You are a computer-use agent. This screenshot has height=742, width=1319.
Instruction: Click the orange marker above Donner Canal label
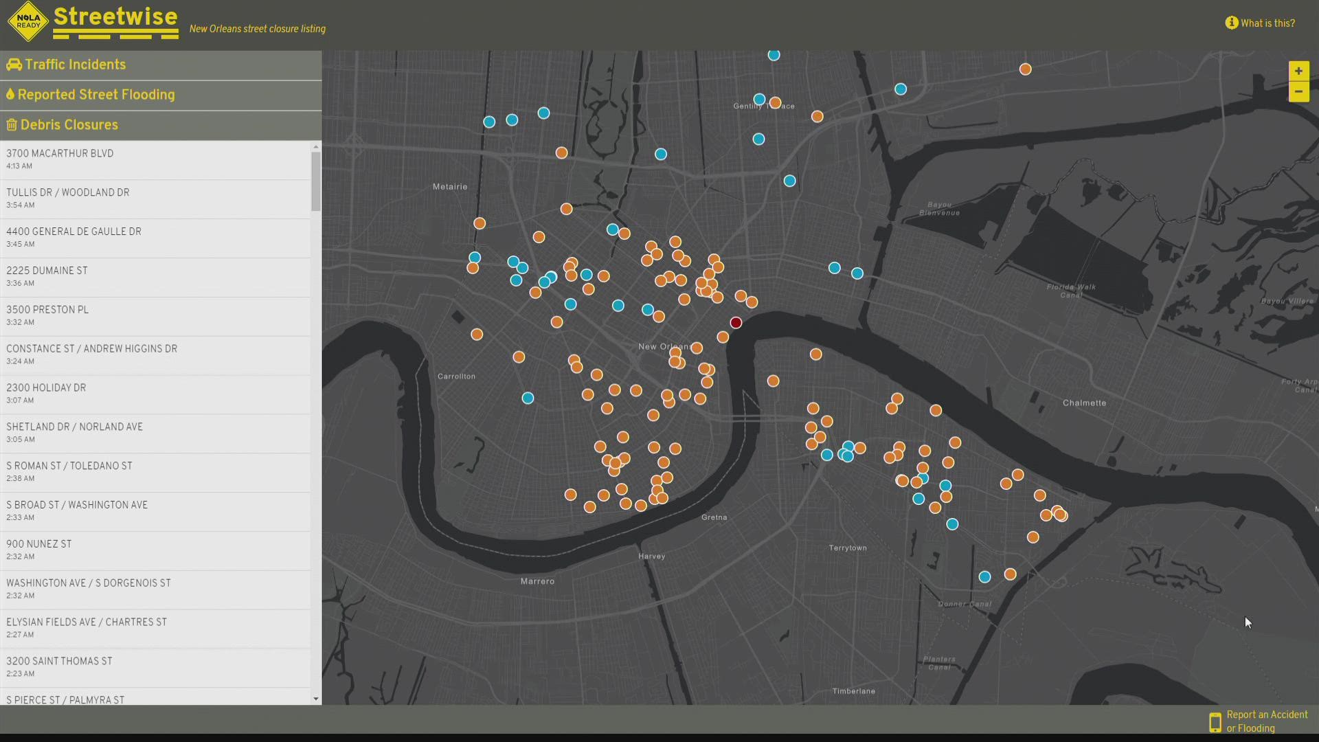click(1010, 574)
